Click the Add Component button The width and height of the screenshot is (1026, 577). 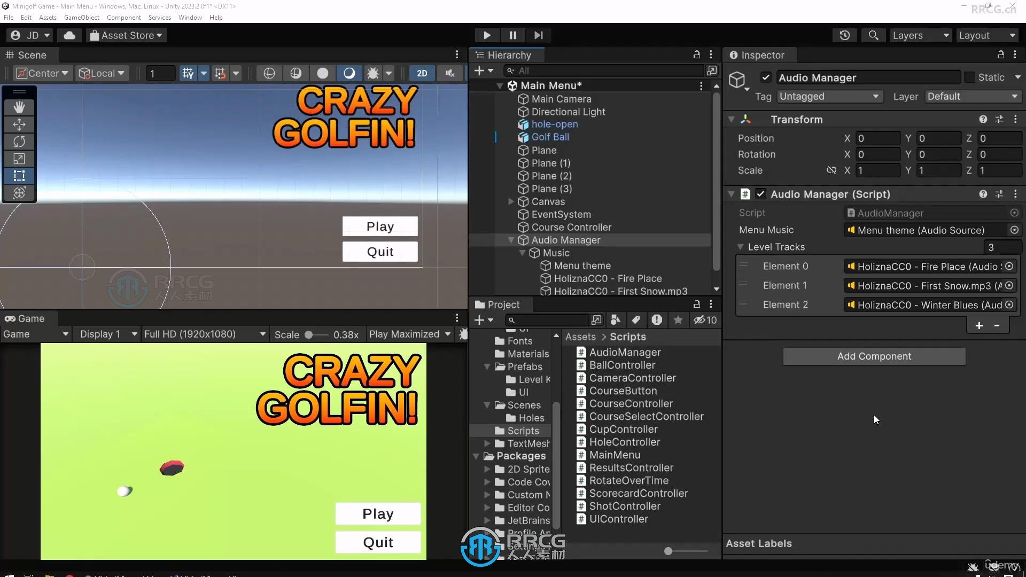(x=874, y=356)
